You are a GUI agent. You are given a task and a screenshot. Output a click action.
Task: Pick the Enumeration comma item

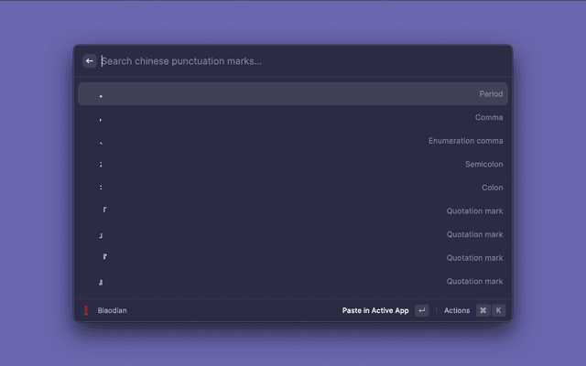[293, 141]
